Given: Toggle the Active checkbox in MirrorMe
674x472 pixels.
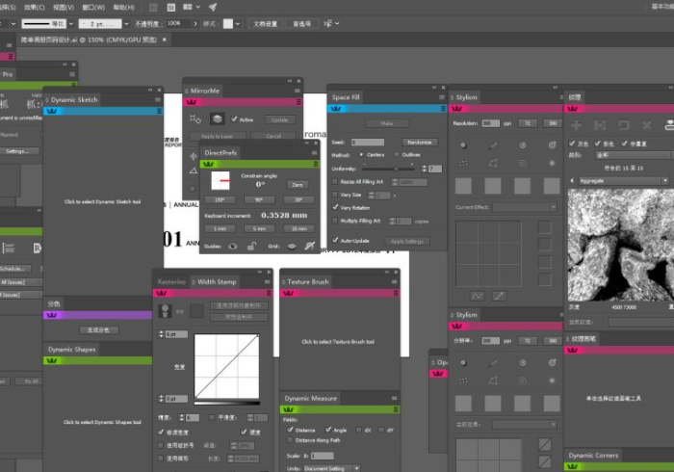Looking at the screenshot, I should (235, 119).
